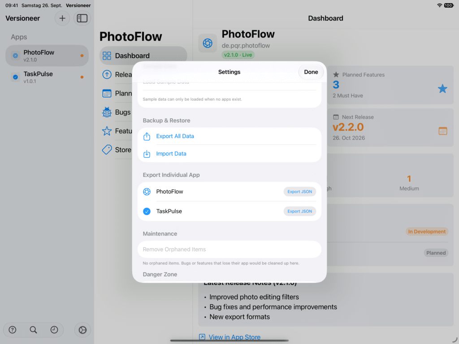Click 'Bug fixes and performance improvements' note
Image resolution: width=459 pixels, height=344 pixels.
273,307
